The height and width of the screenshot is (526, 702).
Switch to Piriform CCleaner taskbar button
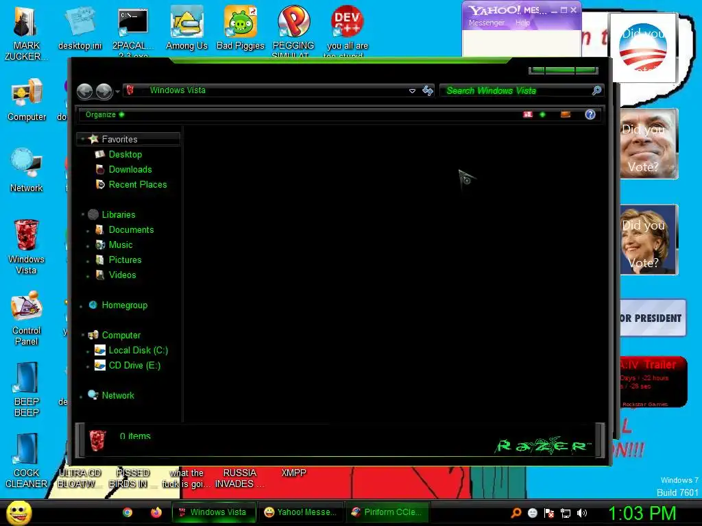point(388,512)
